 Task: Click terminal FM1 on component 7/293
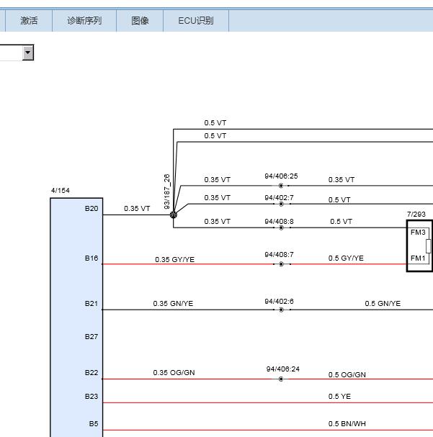pos(418,258)
